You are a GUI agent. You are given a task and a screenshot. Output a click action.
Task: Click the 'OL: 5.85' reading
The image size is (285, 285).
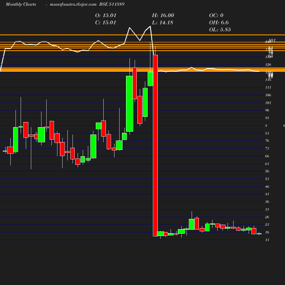tap(220, 30)
